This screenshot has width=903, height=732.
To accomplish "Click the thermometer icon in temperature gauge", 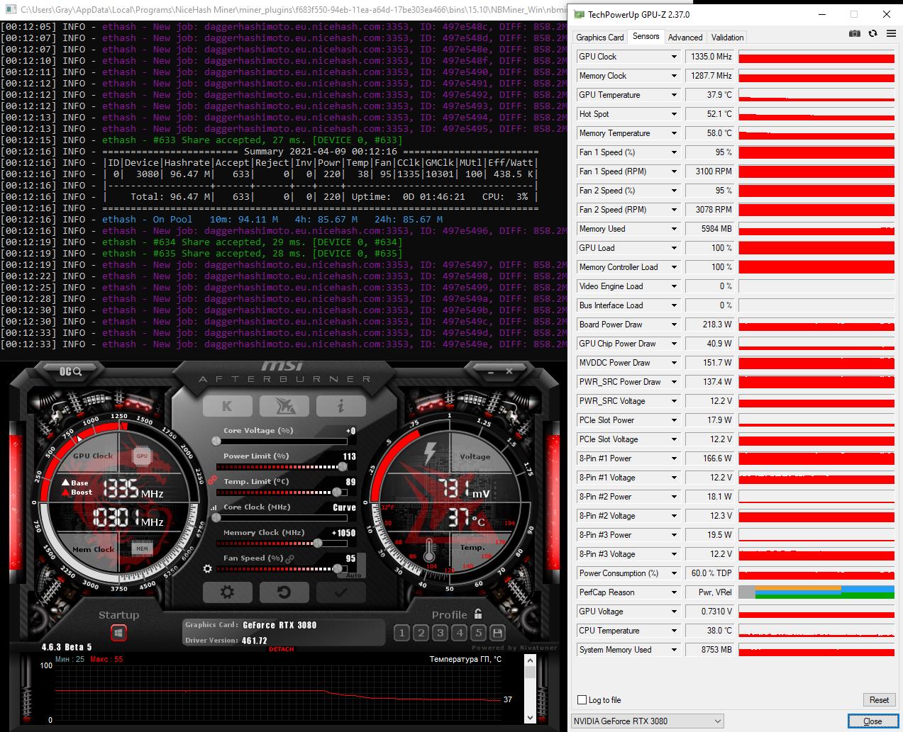I will 430,551.
